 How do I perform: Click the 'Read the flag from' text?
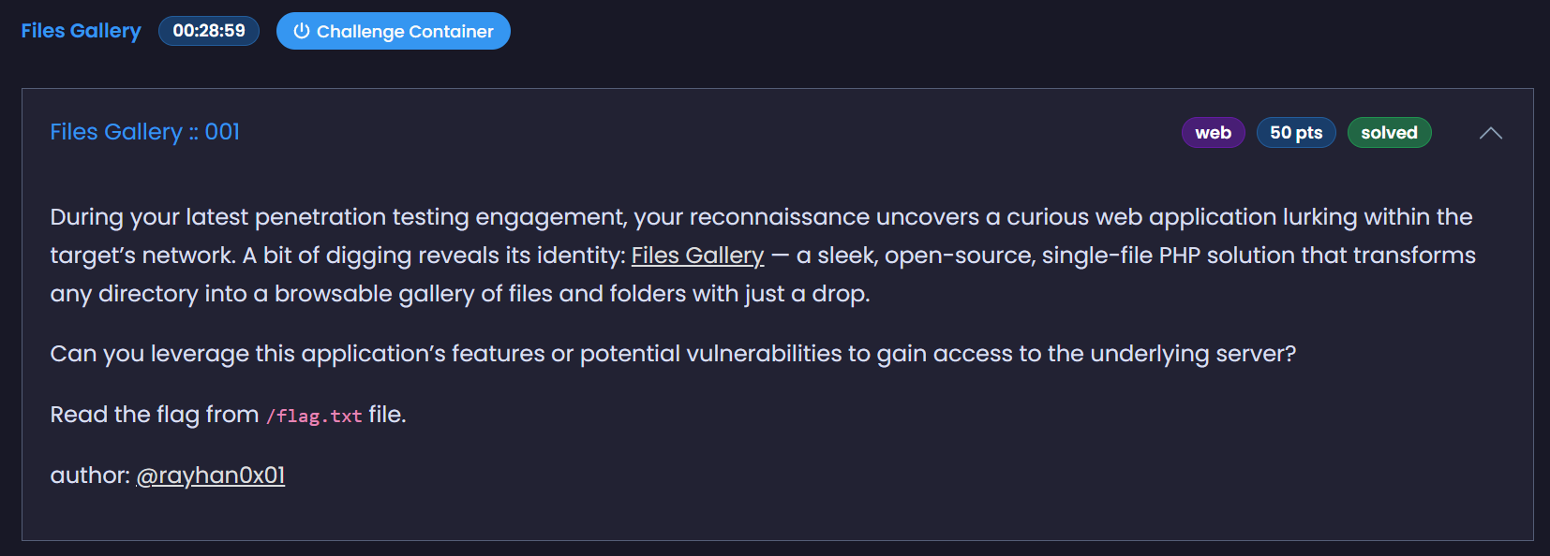(154, 415)
